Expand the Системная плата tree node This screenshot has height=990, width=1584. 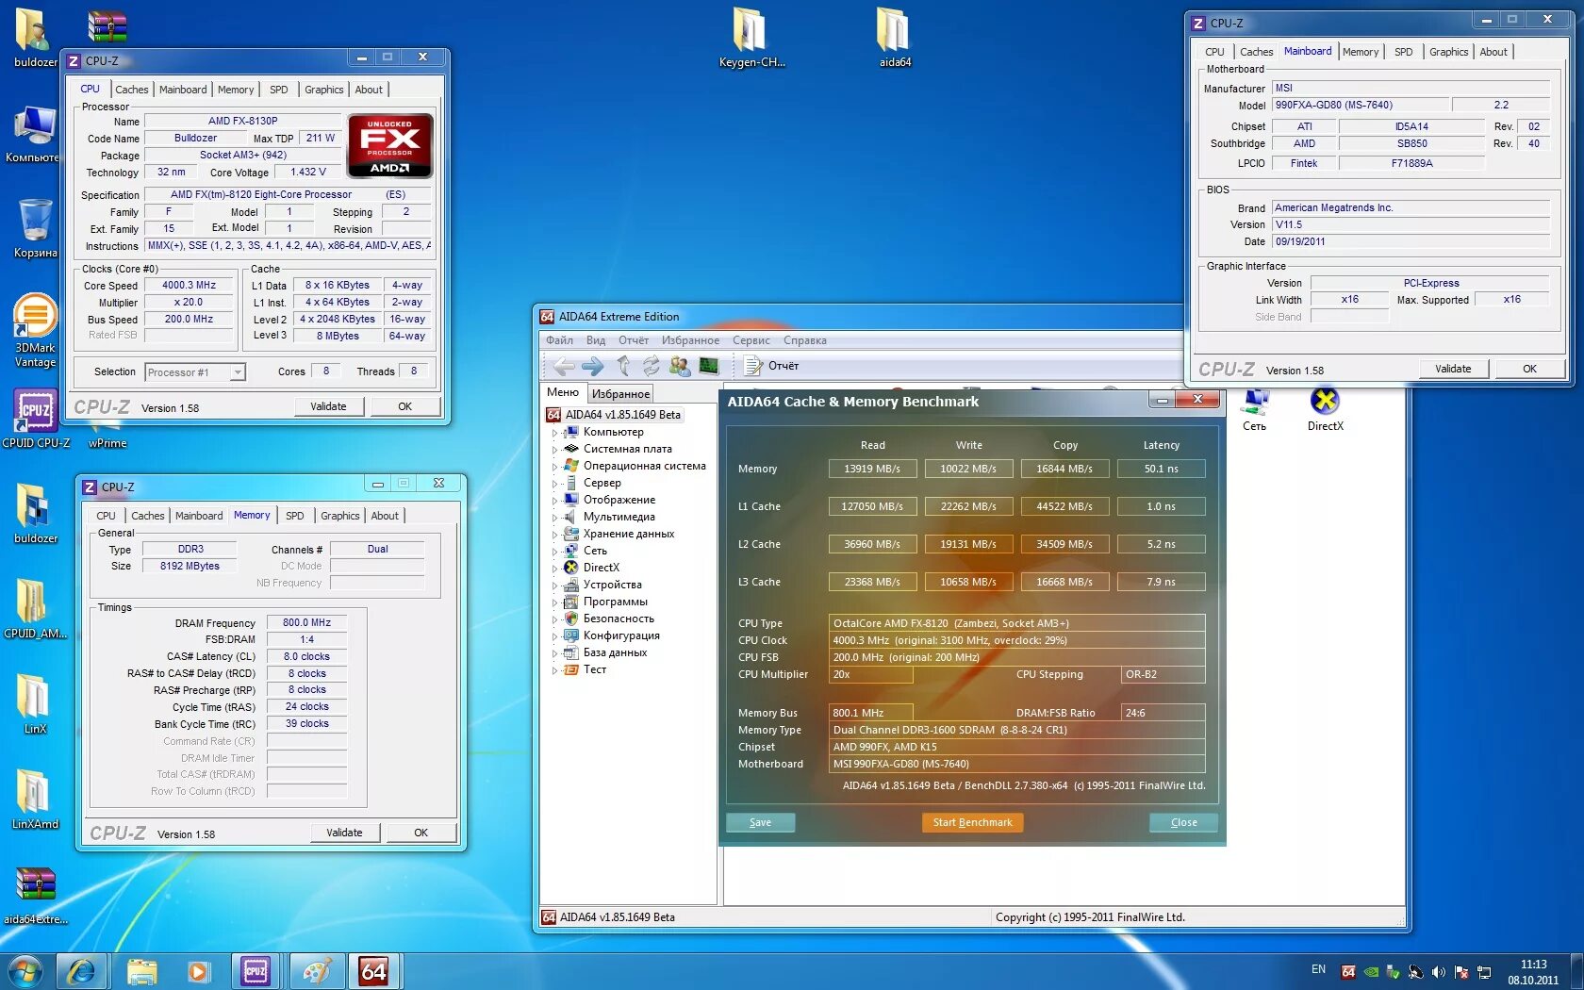[554, 450]
